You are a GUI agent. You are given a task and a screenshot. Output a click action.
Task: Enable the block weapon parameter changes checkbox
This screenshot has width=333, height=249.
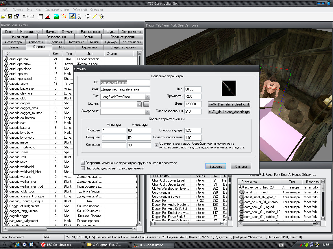(83, 163)
